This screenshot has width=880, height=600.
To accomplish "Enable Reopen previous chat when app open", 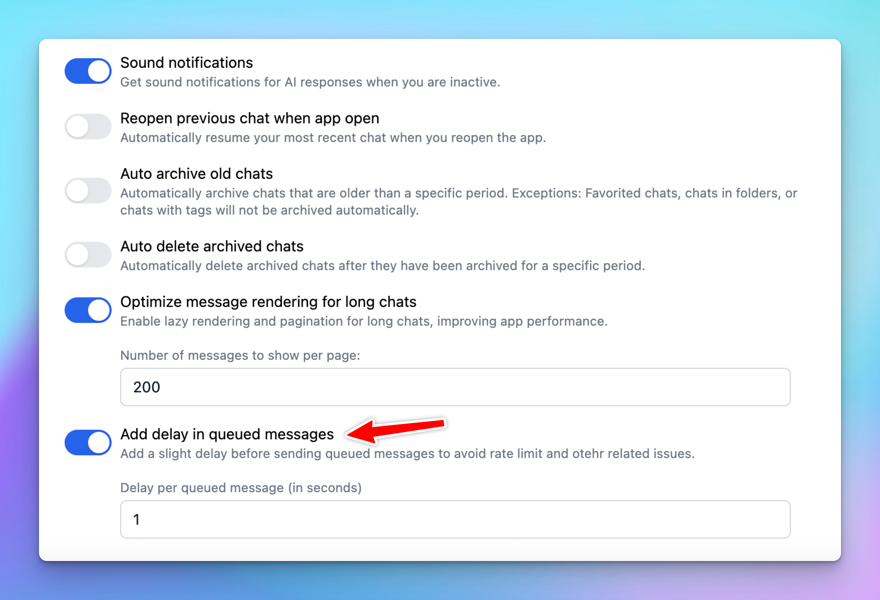I will click(x=88, y=127).
